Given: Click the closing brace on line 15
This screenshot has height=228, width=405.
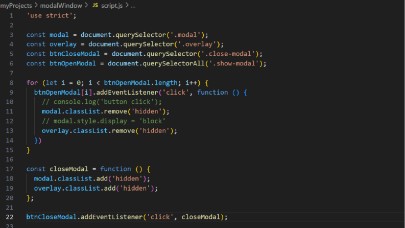Looking at the screenshot, I should (29, 150).
